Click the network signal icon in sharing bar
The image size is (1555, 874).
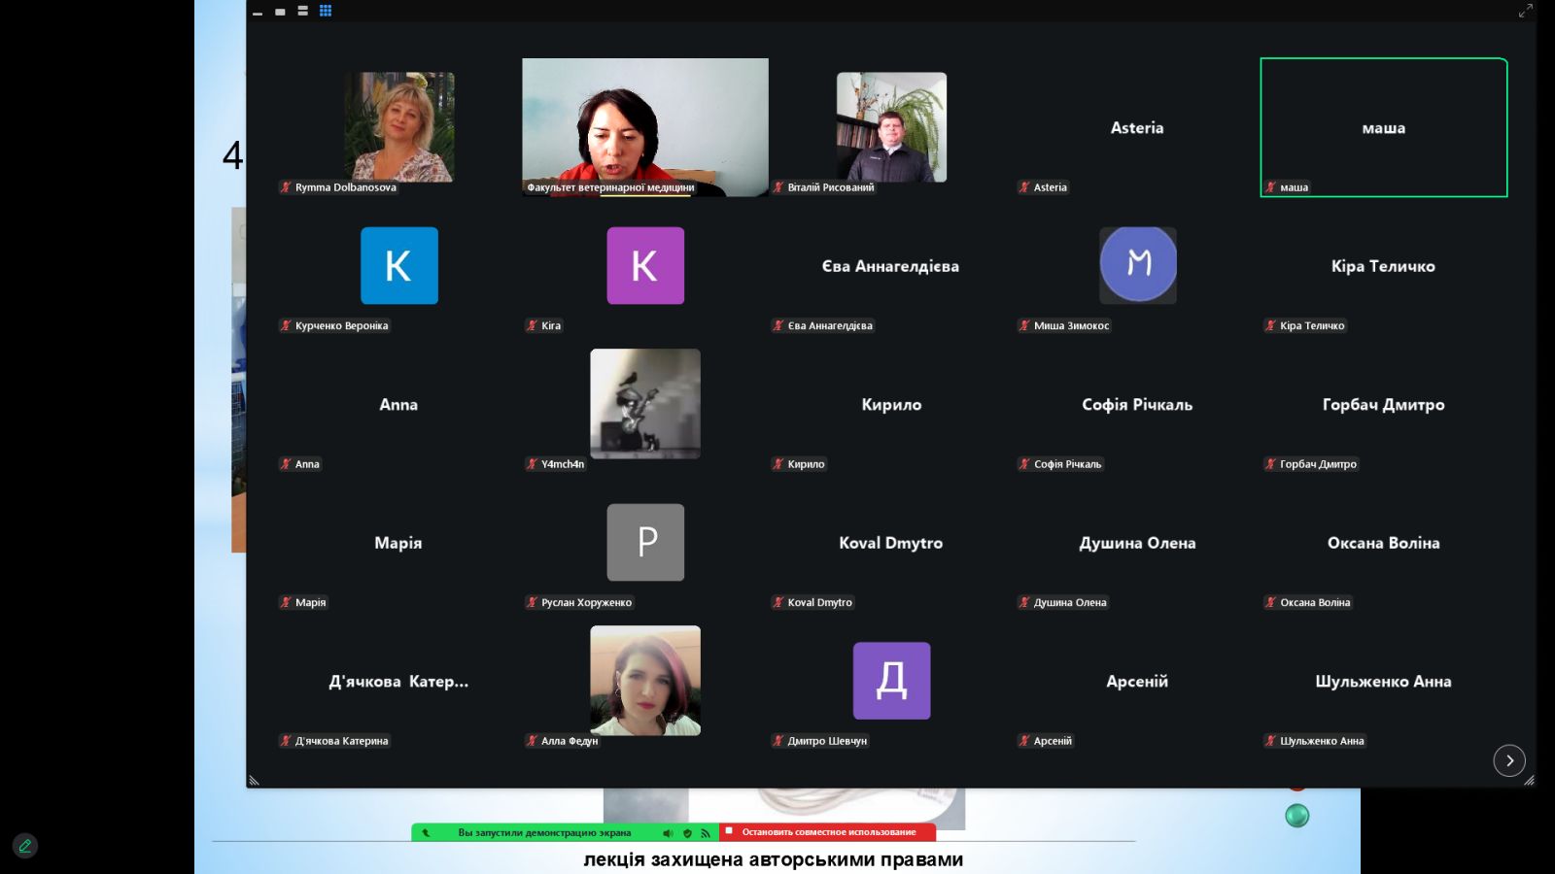pyautogui.click(x=706, y=832)
